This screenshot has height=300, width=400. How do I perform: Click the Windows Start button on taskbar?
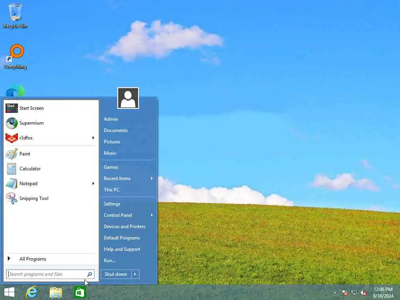[x=9, y=292]
